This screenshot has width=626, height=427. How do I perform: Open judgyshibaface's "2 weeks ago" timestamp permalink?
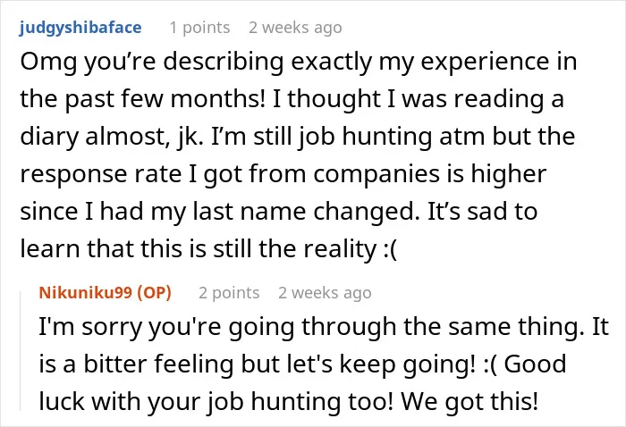[295, 28]
